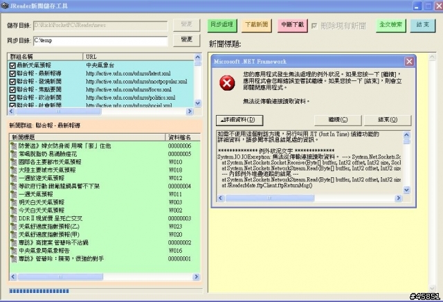Toggle the checkbox on the social.xml row

pyautogui.click(x=12, y=105)
